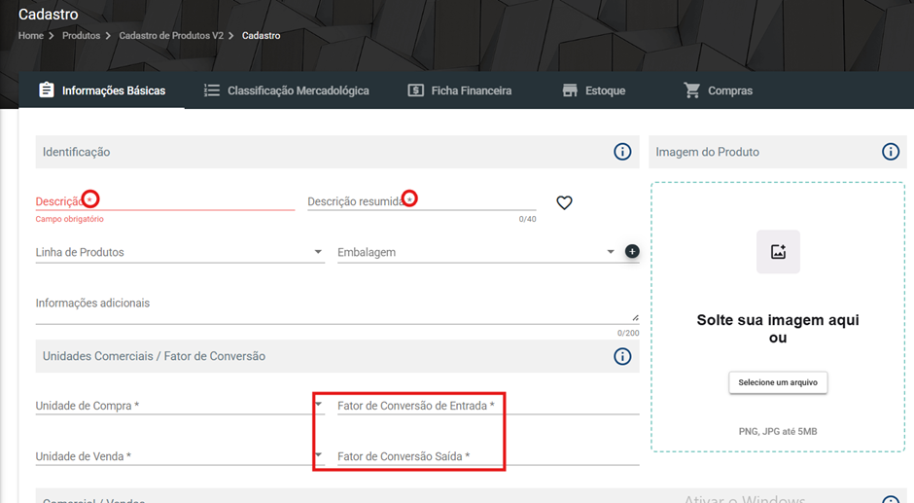Expand the Linha de Produtos dropdown
Viewport: 914px width, 503px height.
[x=318, y=251]
